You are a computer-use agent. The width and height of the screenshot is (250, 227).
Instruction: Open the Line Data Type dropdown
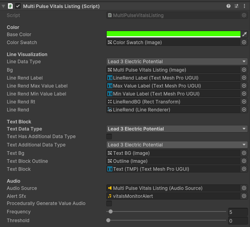(177, 62)
